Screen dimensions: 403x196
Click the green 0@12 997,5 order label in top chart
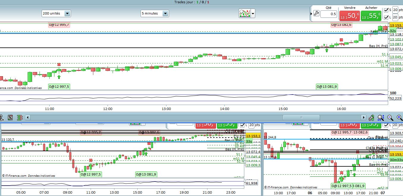[x=59, y=87]
